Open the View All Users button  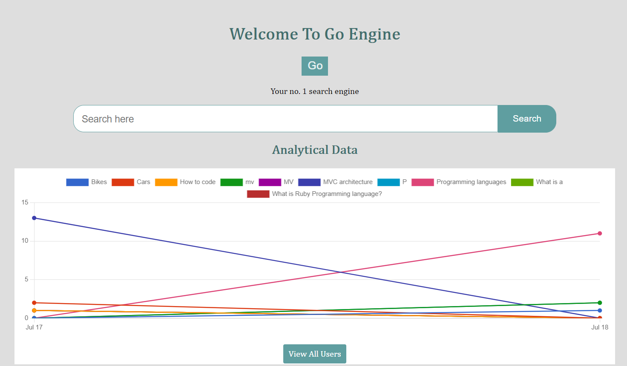[315, 354]
